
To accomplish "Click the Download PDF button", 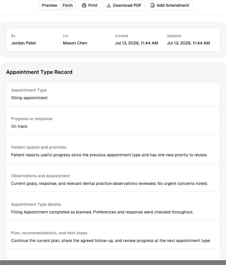I will pos(124,5).
